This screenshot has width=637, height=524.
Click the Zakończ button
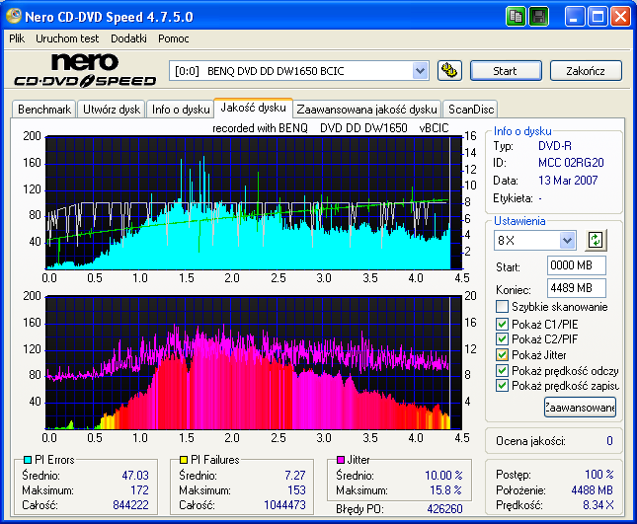point(586,71)
